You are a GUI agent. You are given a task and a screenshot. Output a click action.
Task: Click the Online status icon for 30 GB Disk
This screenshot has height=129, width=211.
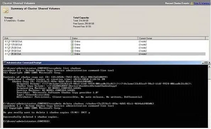pyautogui.click(x=72, y=51)
